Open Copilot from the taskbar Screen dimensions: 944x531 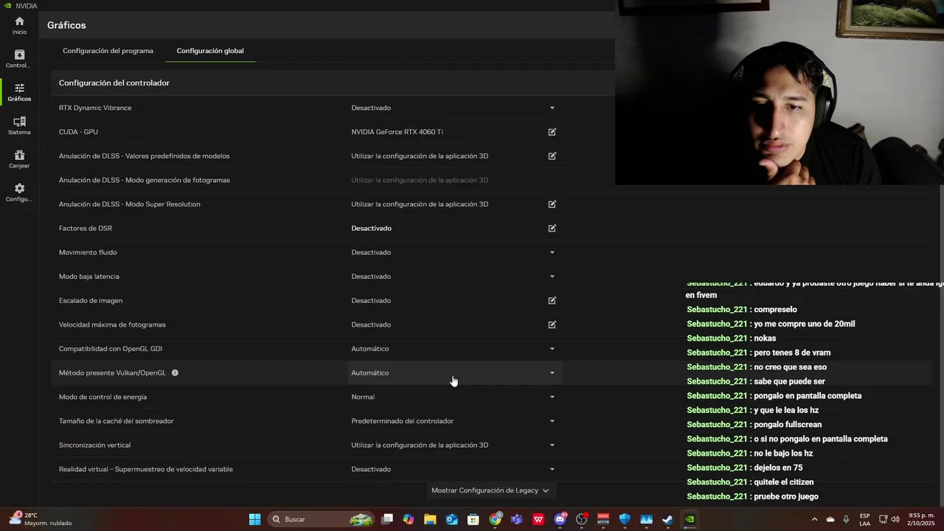[x=409, y=519]
